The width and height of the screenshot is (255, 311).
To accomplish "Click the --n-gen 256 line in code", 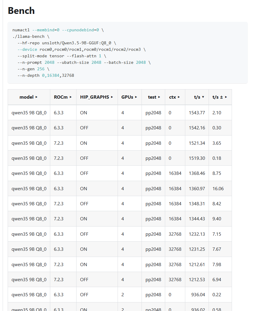I will (33, 69).
